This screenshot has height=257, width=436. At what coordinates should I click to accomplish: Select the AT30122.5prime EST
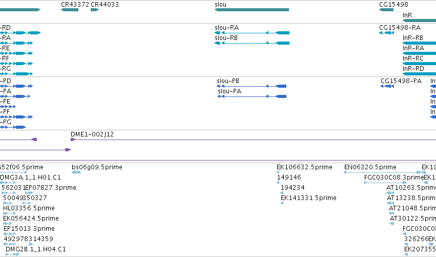(x=392, y=224)
